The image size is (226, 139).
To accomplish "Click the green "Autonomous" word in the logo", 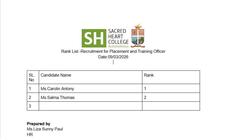I will click(x=118, y=46).
